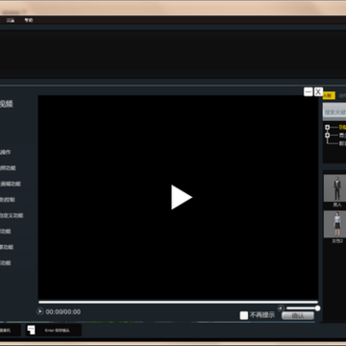Click the 00:00/00:00 timecode
346x346 pixels.
tap(63, 311)
